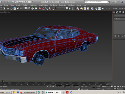Click the object name field in Modify panel
The image size is (125, 94).
[x=119, y=15]
